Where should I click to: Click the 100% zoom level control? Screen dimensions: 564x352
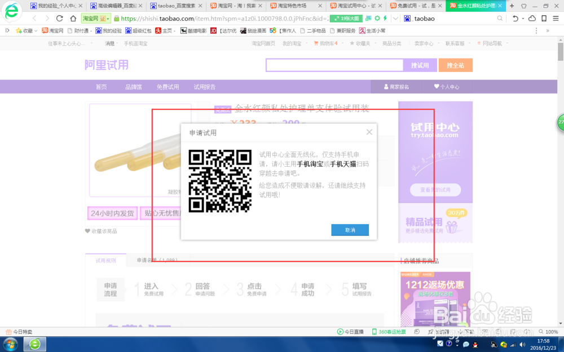(548, 332)
